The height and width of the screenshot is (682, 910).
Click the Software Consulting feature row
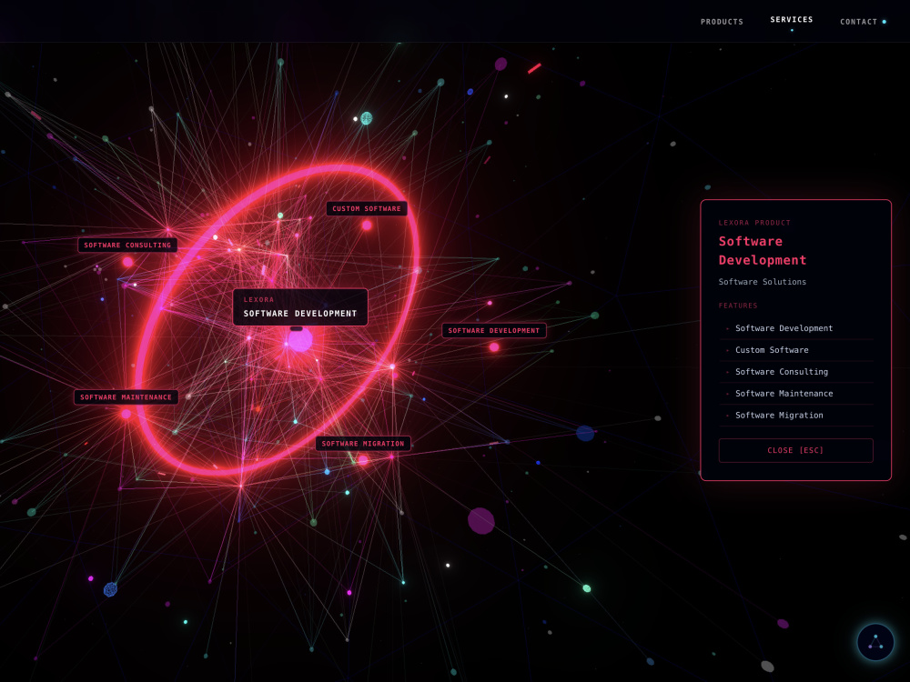pyautogui.click(x=795, y=372)
